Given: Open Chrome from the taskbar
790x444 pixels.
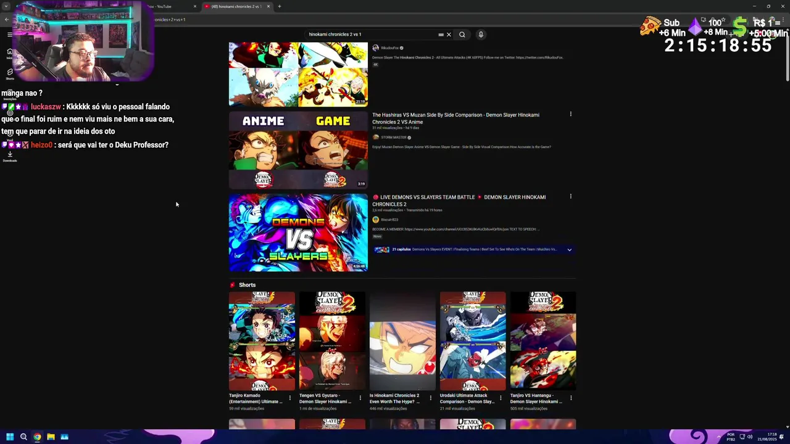Looking at the screenshot, I should click(37, 437).
